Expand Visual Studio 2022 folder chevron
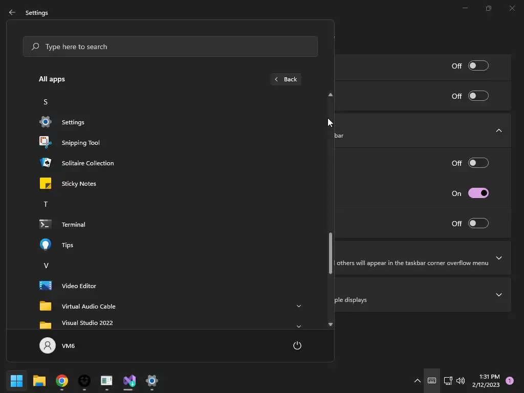The width and height of the screenshot is (524, 393). tap(299, 326)
